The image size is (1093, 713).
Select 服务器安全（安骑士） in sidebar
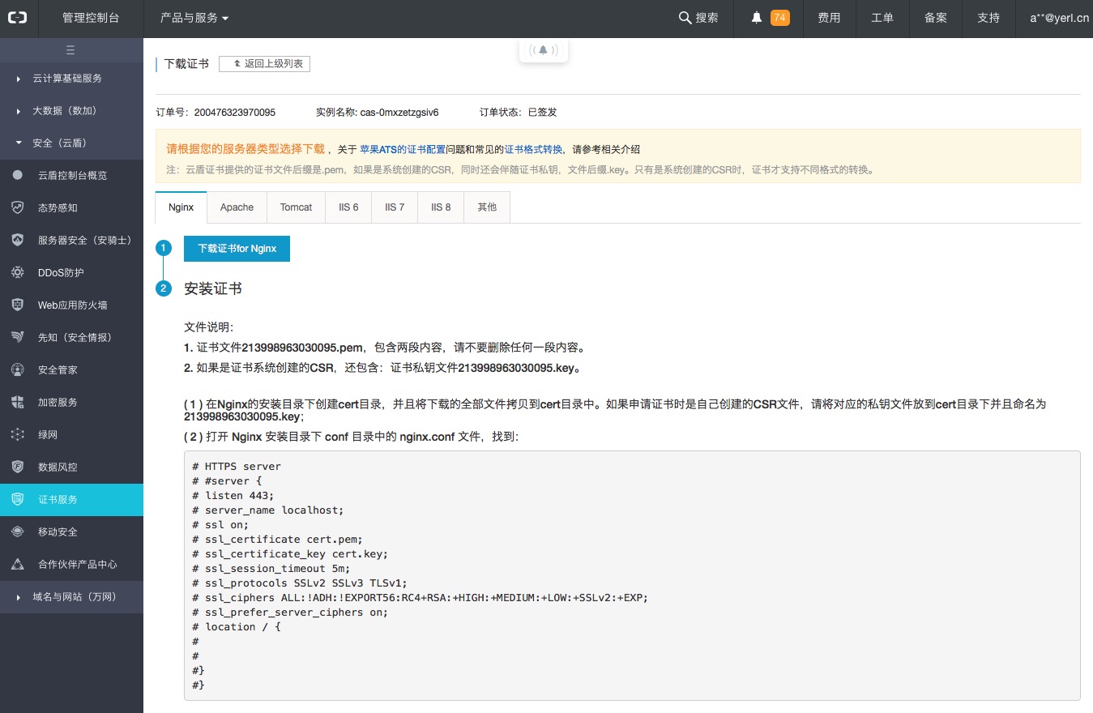[71, 240]
